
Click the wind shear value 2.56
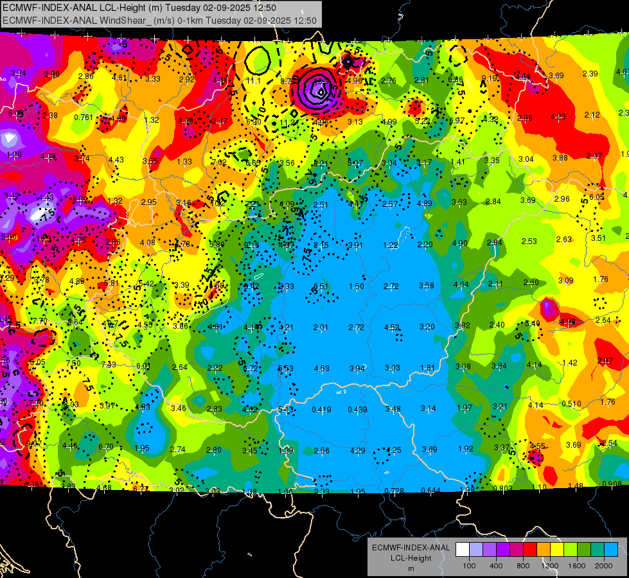click(321, 450)
